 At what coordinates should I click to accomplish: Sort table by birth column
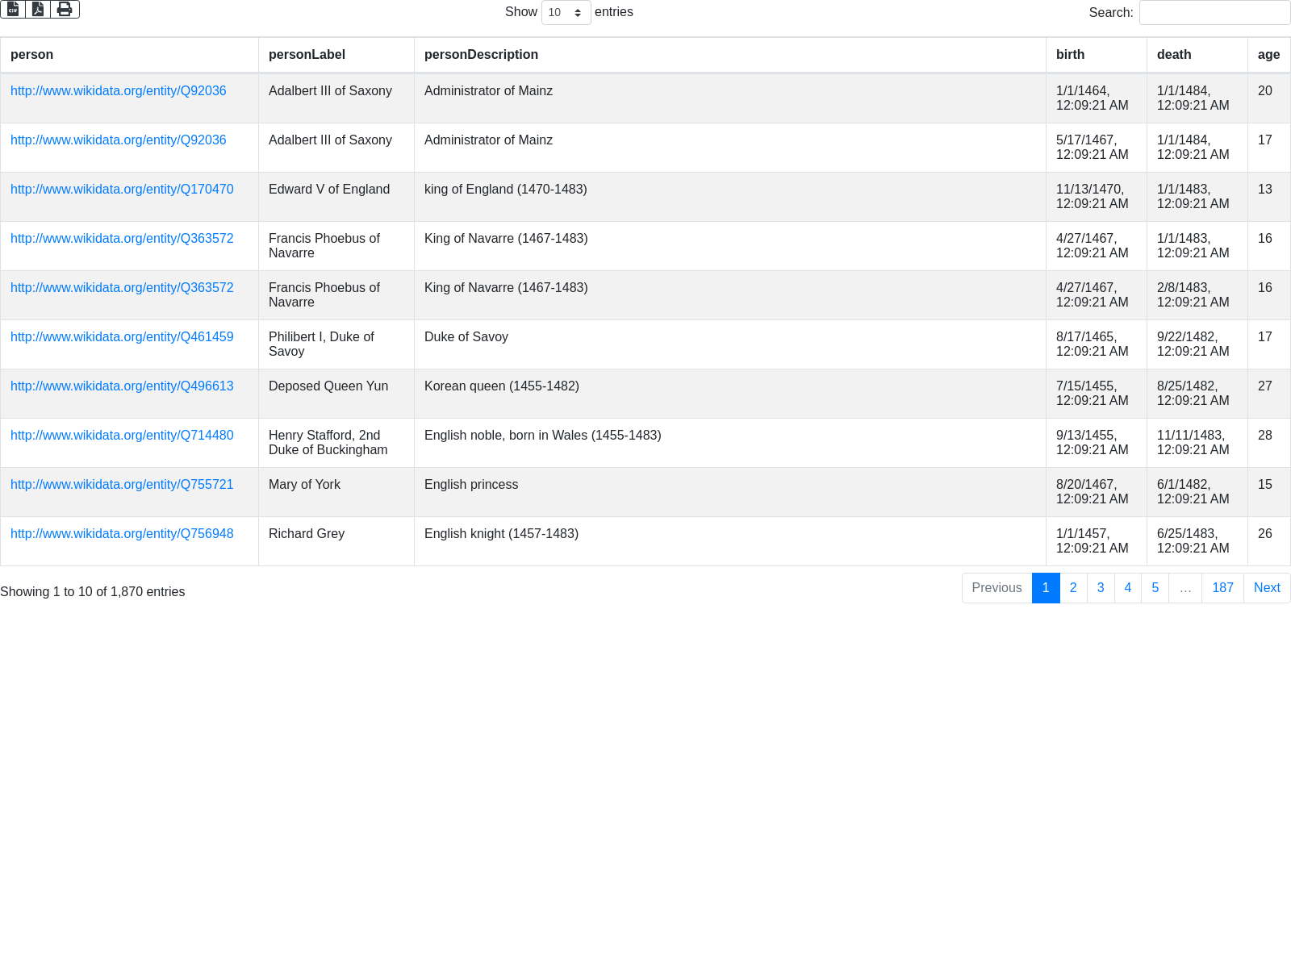point(1070,55)
